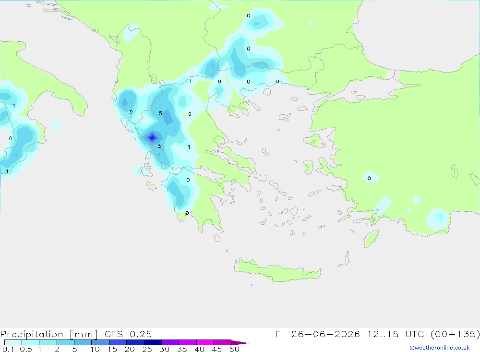Click the 25–30 mm navy legend swatch
480x352 pixels.
click(x=153, y=342)
